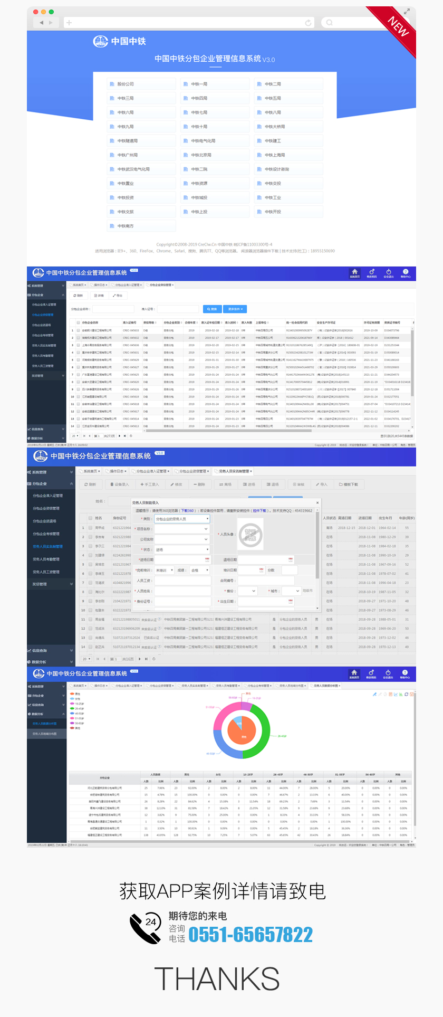The image size is (443, 1017).
Task: Click the 准入证号 search input field
Action: tap(178, 309)
